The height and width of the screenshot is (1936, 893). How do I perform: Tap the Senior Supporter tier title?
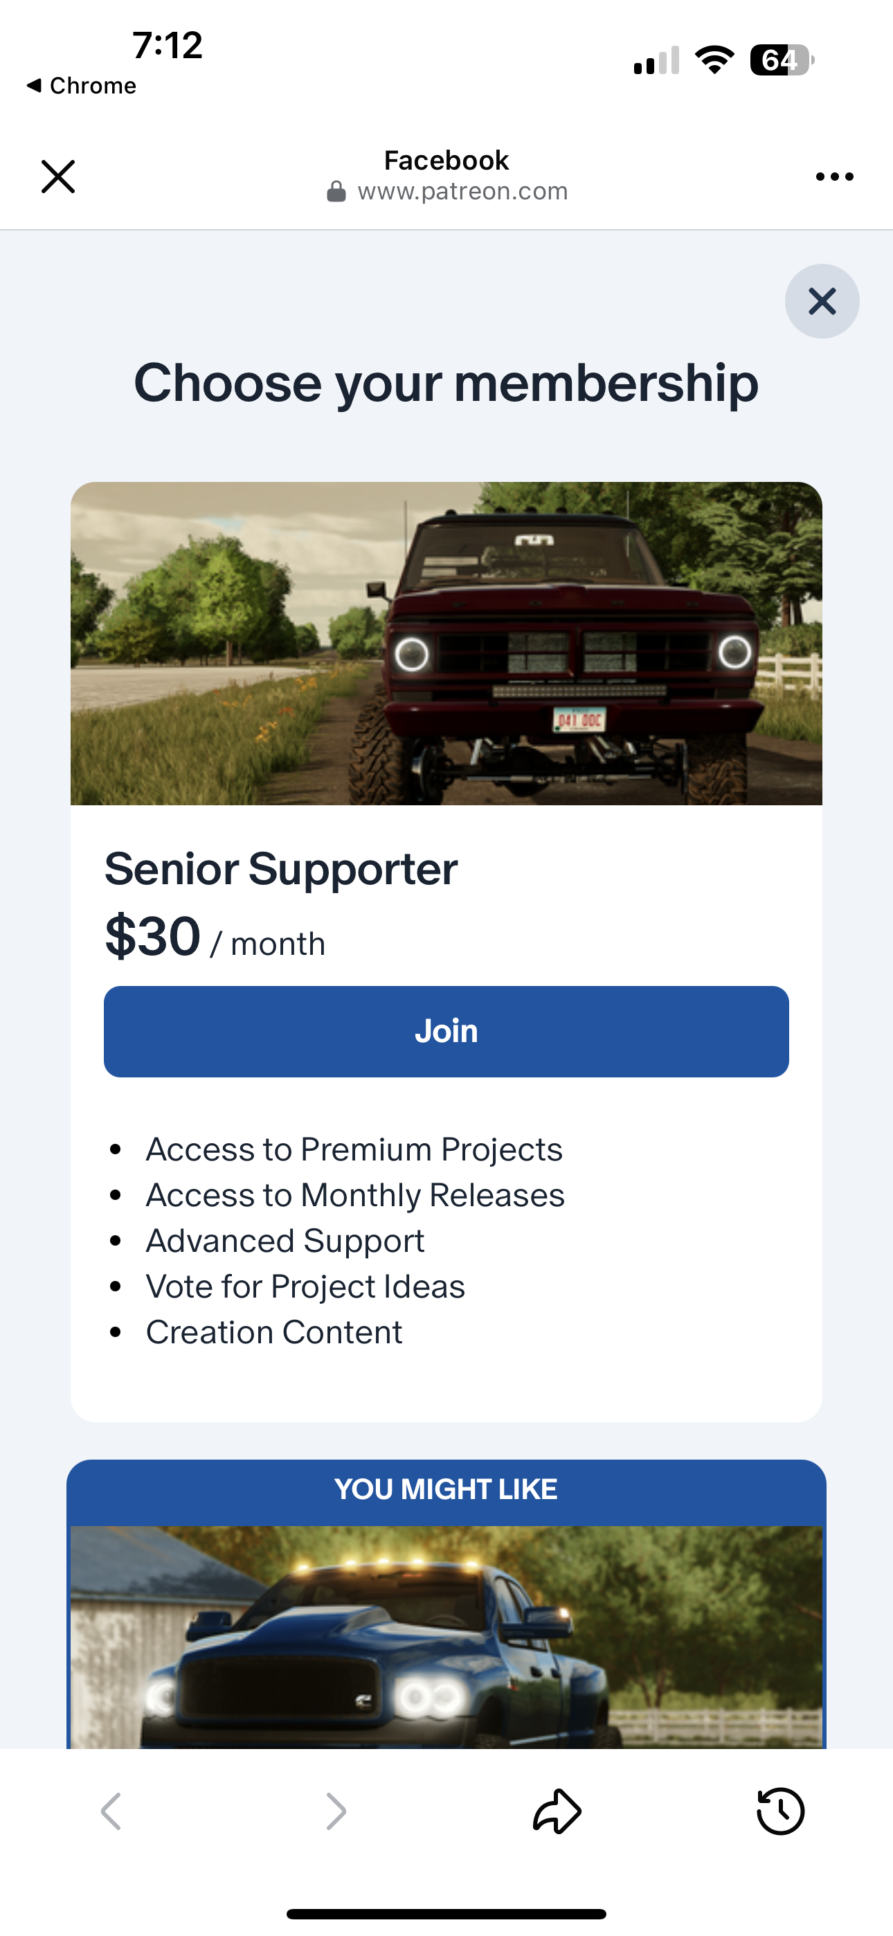coord(281,869)
